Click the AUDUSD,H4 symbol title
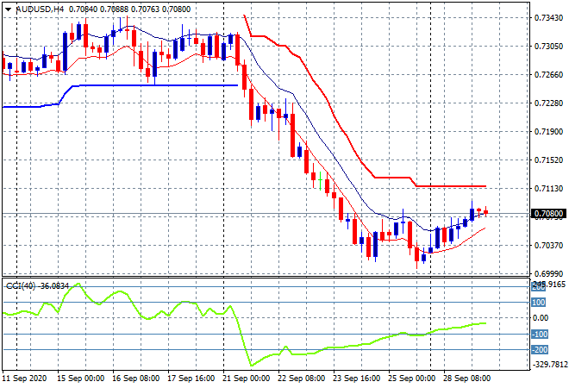 (34, 8)
